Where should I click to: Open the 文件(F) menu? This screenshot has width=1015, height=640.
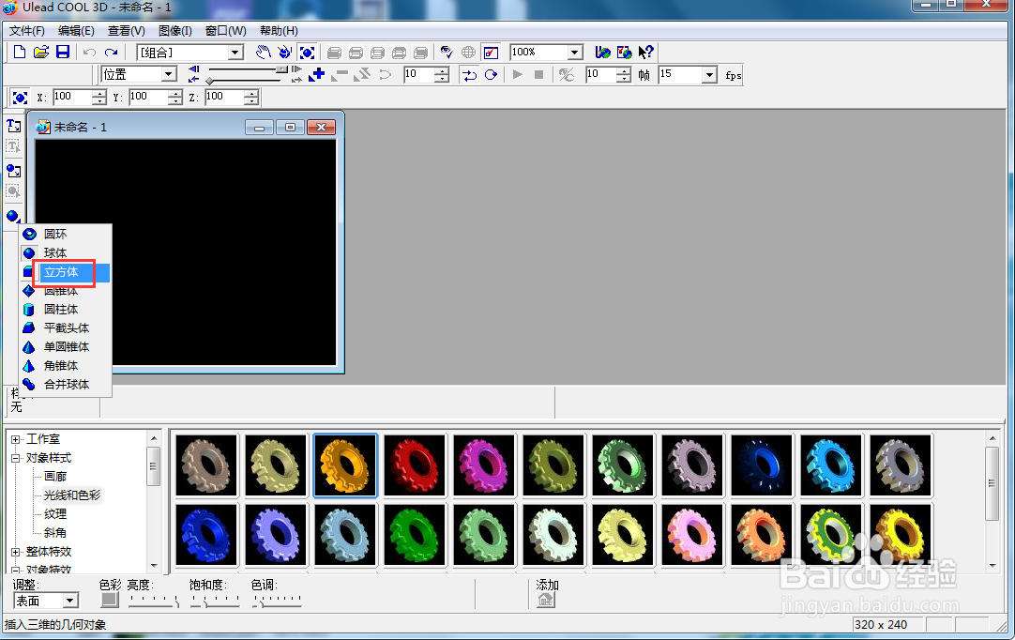[26, 31]
